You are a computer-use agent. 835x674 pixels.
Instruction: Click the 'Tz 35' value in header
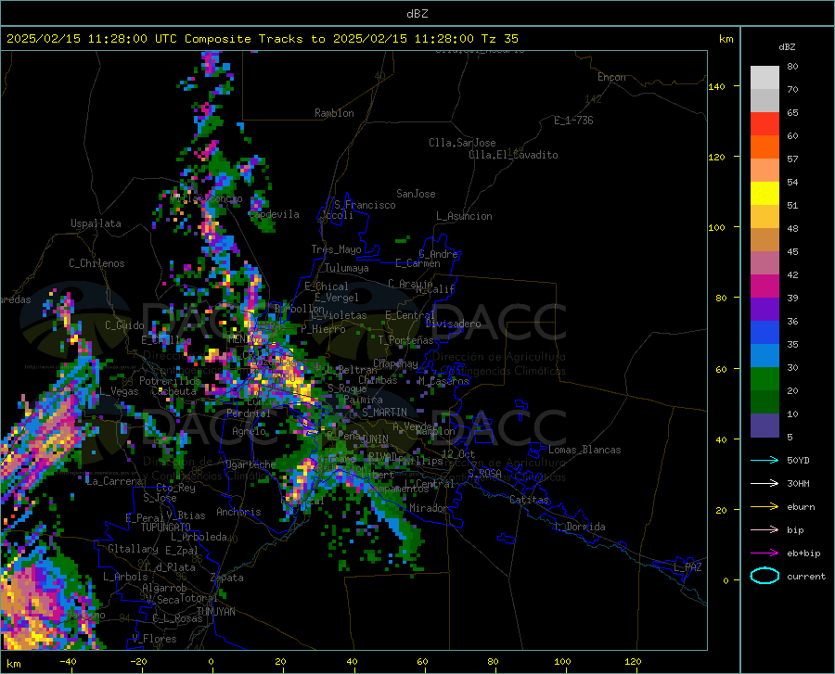point(499,39)
